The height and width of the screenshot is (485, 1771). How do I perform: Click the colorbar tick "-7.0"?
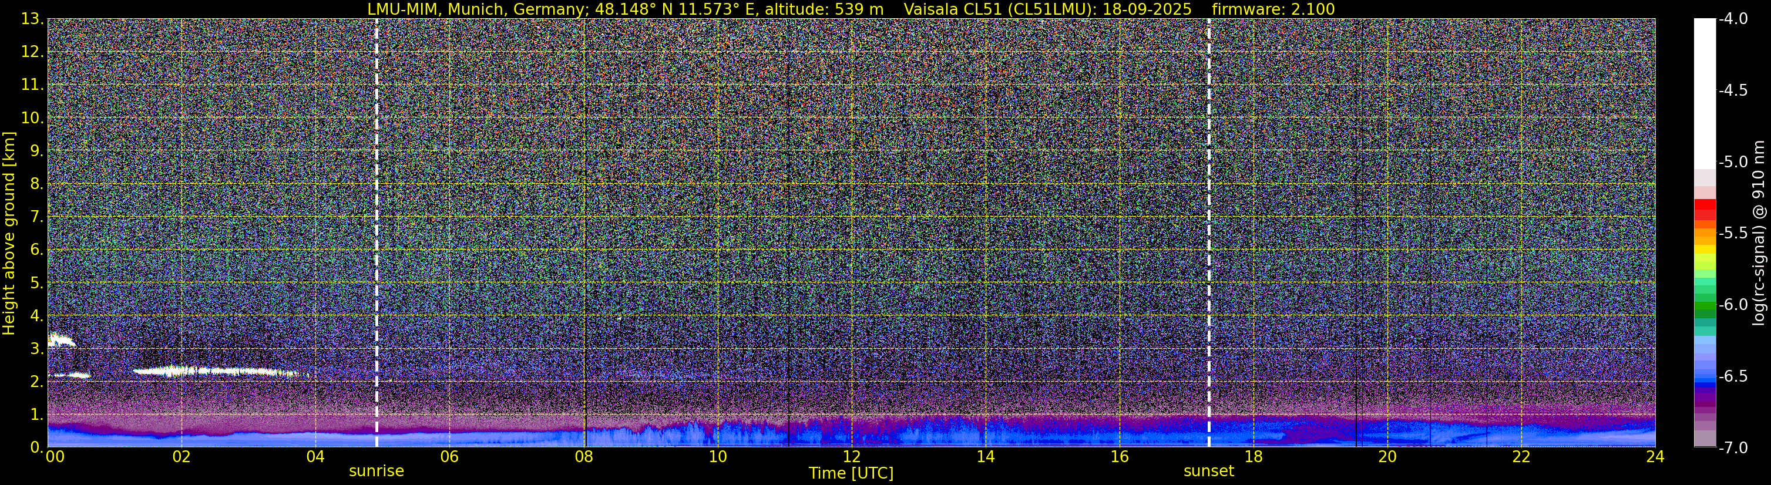tap(1733, 447)
